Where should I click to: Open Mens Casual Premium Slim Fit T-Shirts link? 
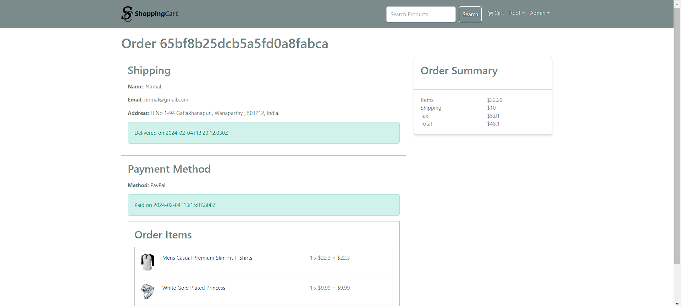(x=207, y=258)
